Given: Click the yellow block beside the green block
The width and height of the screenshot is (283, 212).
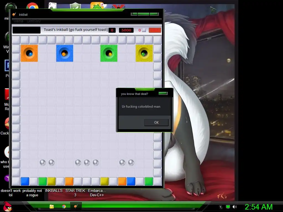Looking at the screenshot, I should (x=51, y=181).
